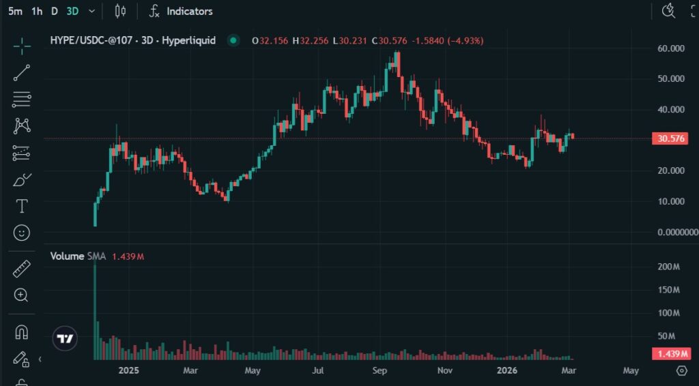Screen dimensions: 699x386
Task: Open the Fibonacci retracement tool
Action: point(22,100)
